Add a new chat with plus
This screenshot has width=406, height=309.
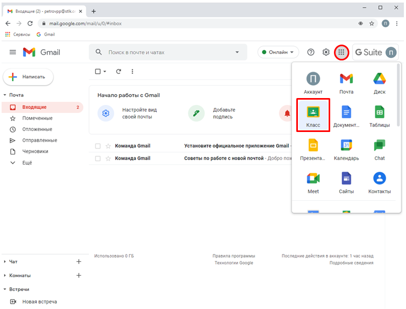click(79, 262)
